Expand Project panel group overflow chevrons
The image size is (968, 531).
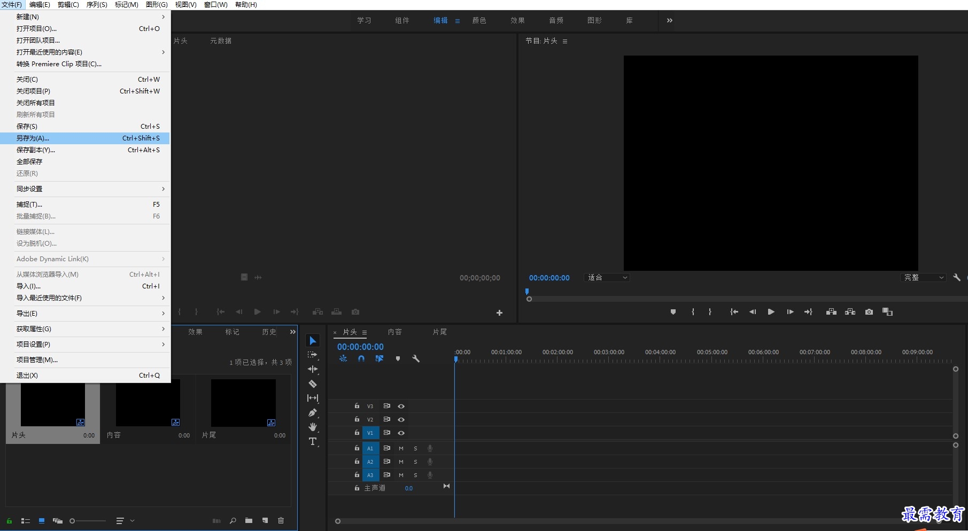(293, 332)
